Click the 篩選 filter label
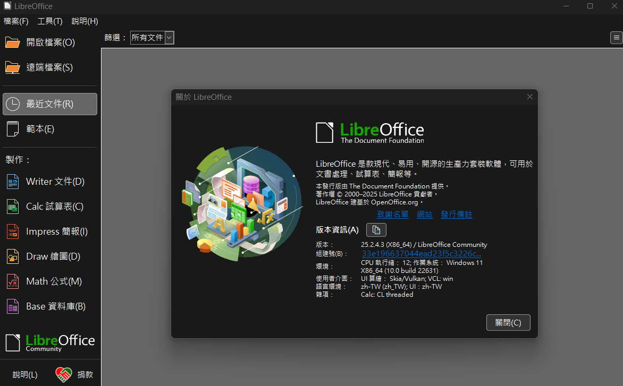The width and height of the screenshot is (623, 386). 115,38
